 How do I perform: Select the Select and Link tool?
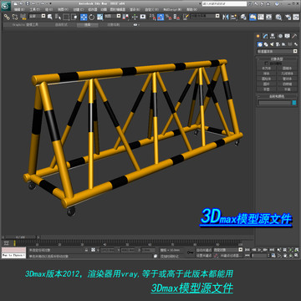7,17
